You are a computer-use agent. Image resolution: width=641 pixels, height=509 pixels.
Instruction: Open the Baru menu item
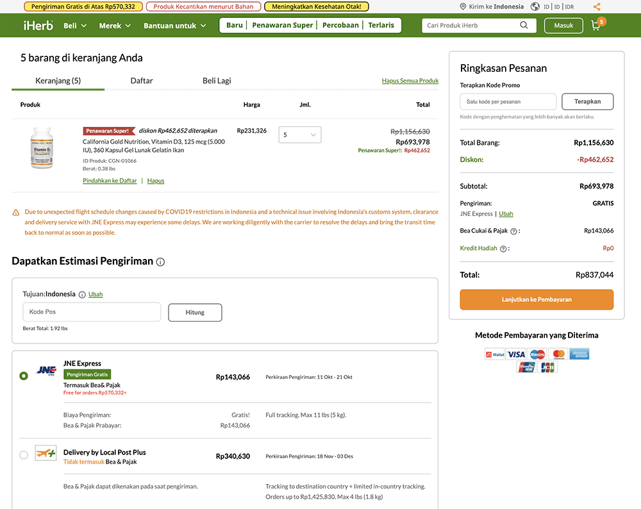click(234, 25)
